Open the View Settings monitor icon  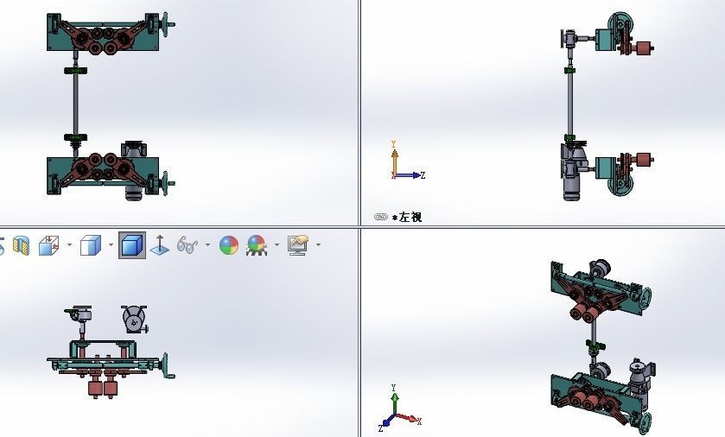point(298,245)
